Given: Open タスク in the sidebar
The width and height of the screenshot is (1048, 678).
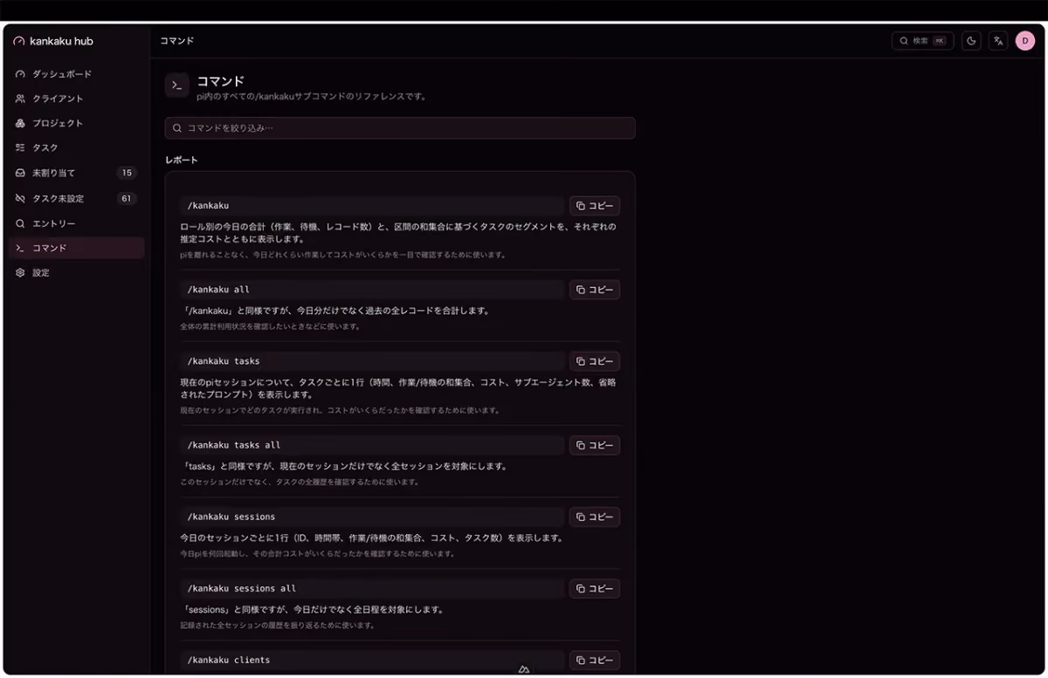Looking at the screenshot, I should coord(77,148).
